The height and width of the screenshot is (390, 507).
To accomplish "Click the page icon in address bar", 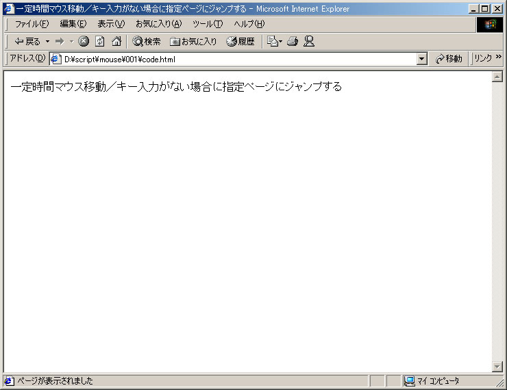I will click(56, 59).
